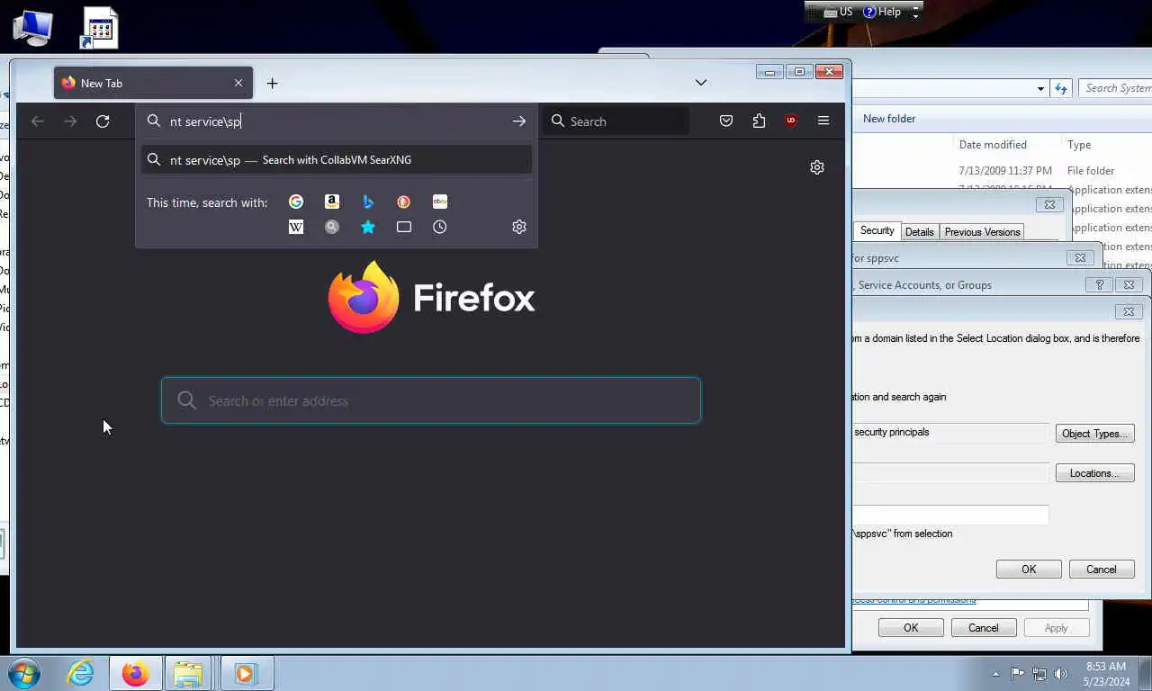Click the US language bar indicator

[x=838, y=12]
